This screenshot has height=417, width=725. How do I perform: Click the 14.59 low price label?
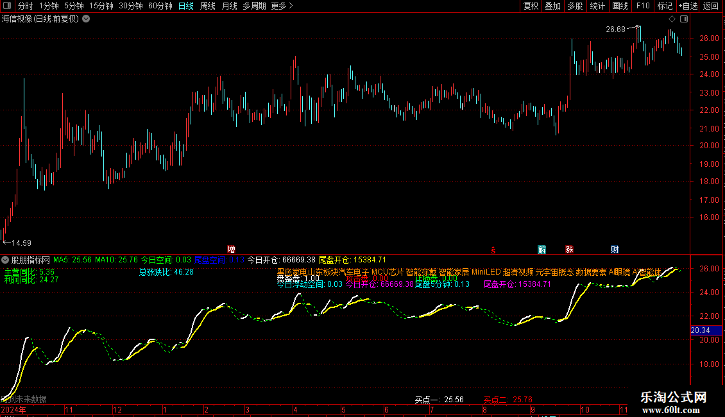pyautogui.click(x=21, y=243)
